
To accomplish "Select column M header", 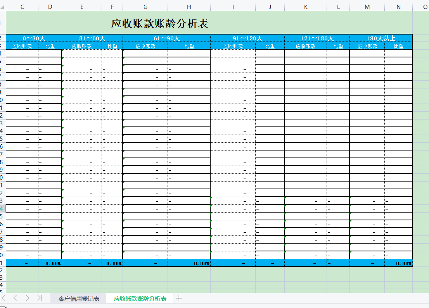I will (367, 7).
